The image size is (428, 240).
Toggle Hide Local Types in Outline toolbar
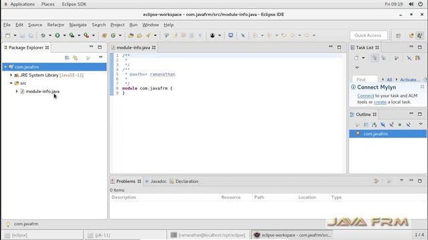click(409, 125)
